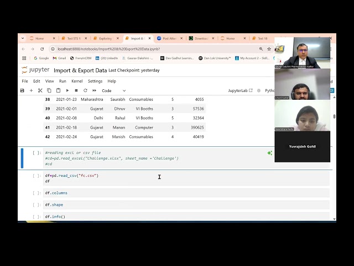Open the My Account 2 bookmark

pyautogui.click(x=252, y=58)
